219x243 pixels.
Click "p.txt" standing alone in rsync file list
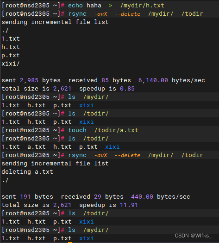click(11, 55)
